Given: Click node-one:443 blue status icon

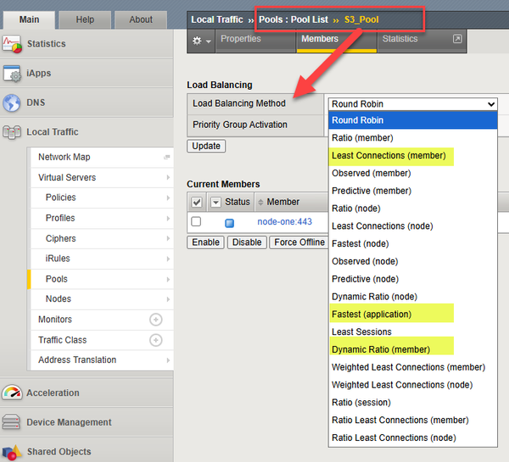Looking at the screenshot, I should tap(230, 223).
